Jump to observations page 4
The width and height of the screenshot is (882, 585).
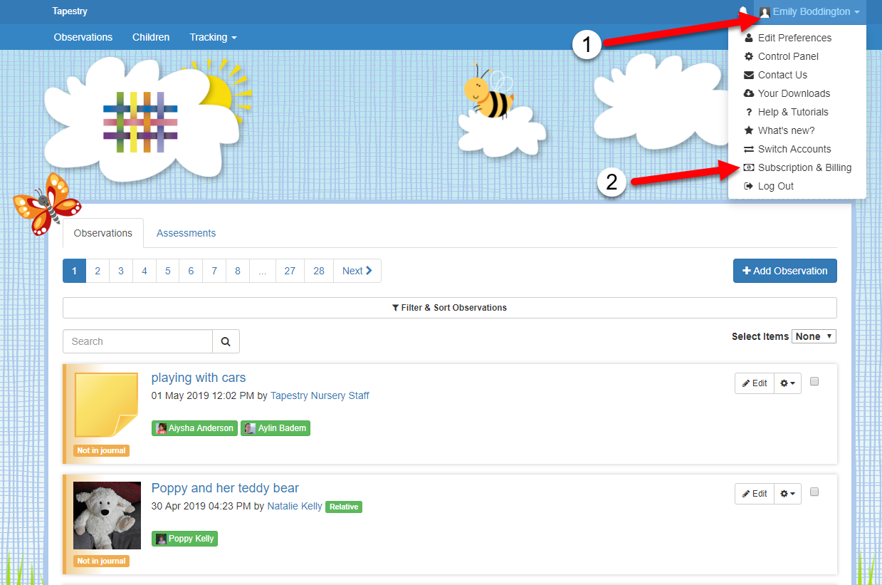tap(145, 271)
